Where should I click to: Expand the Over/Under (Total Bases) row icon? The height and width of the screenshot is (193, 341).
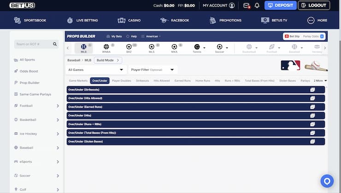tap(312, 133)
